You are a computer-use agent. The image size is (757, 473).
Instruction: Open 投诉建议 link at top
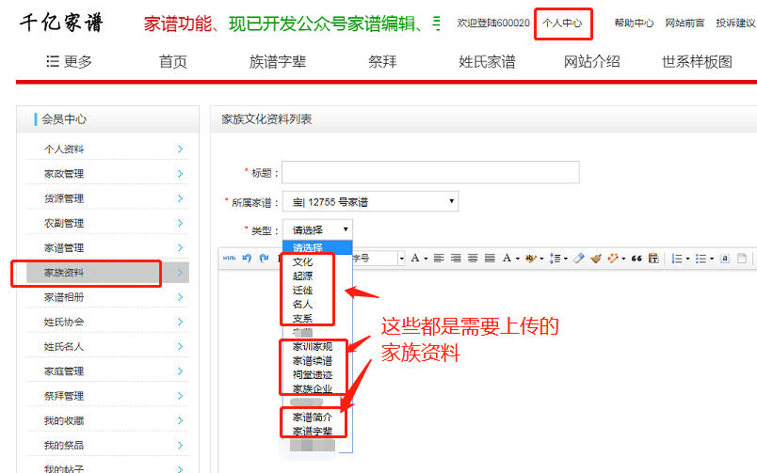[x=735, y=23]
